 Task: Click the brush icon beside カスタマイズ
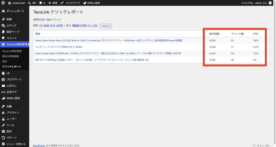coord(62,3)
